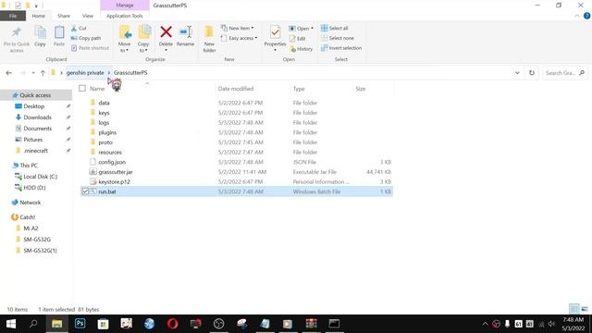The image size is (592, 333).
Task: Switch to the Home ribbon tab
Action: click(38, 16)
